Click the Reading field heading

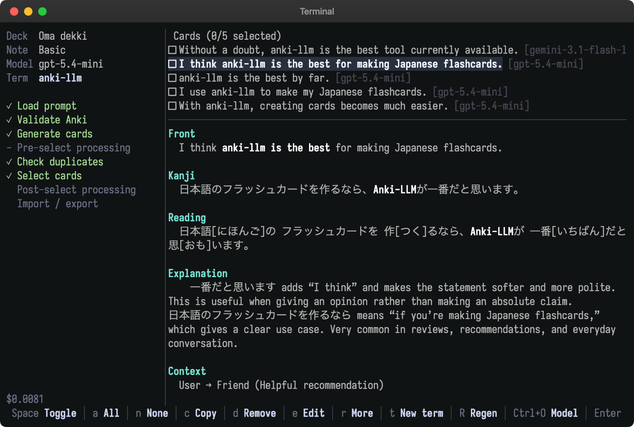coord(187,218)
